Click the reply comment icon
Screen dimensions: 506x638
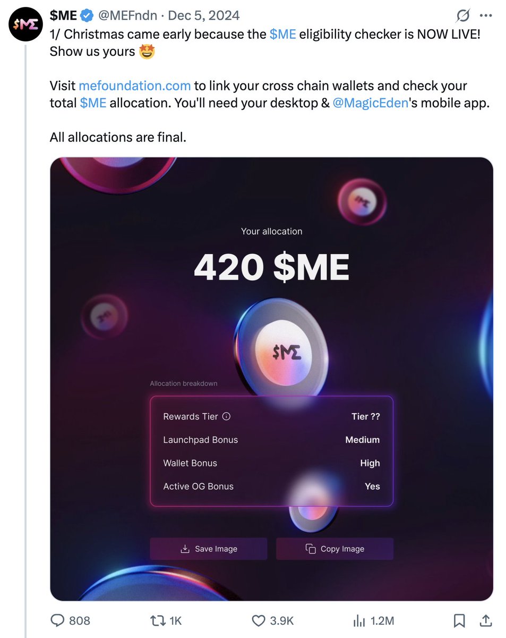[x=57, y=620]
